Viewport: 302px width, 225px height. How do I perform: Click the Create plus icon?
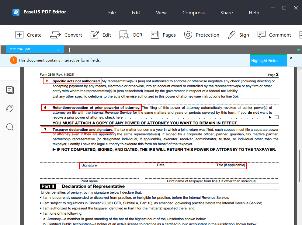point(19,35)
